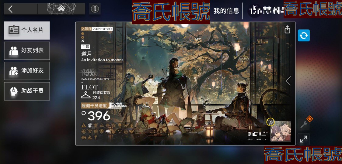Open 助战干员 support operators
342x164 pixels.
tap(27, 91)
